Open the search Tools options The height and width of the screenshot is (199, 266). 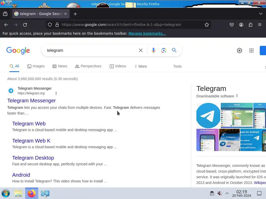(177, 66)
